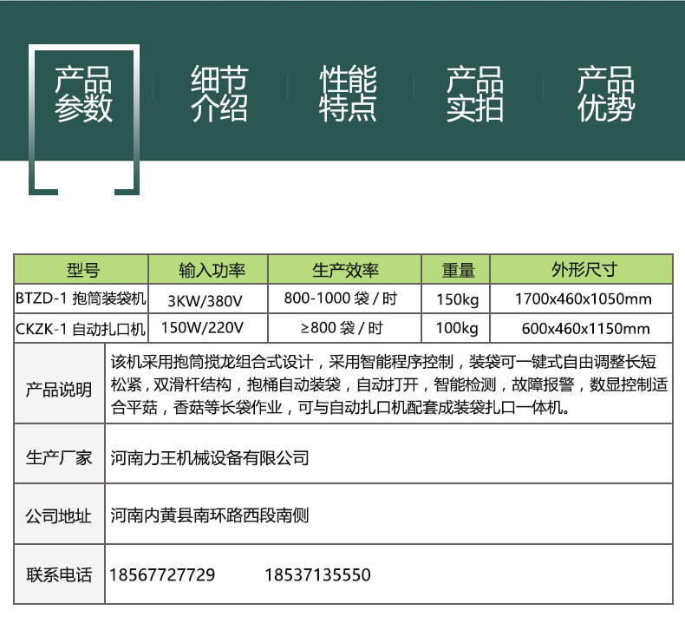The width and height of the screenshot is (685, 630).
Task: Click phone number 18537135550
Action: pos(317,574)
